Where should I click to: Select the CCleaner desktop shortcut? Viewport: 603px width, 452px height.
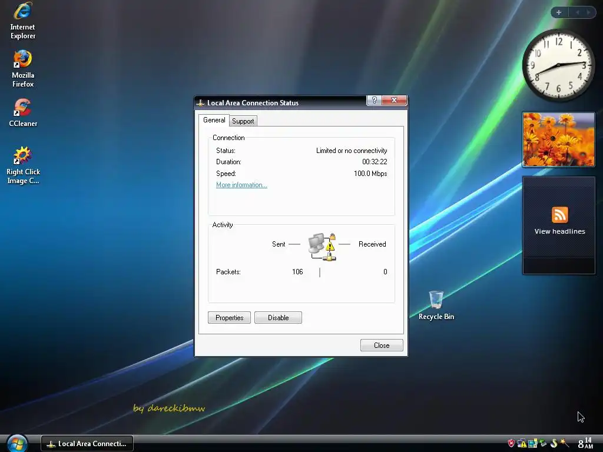pyautogui.click(x=23, y=112)
